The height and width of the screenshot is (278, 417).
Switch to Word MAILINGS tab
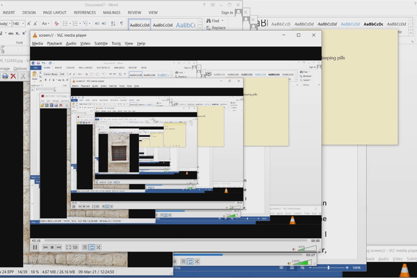coord(112,13)
